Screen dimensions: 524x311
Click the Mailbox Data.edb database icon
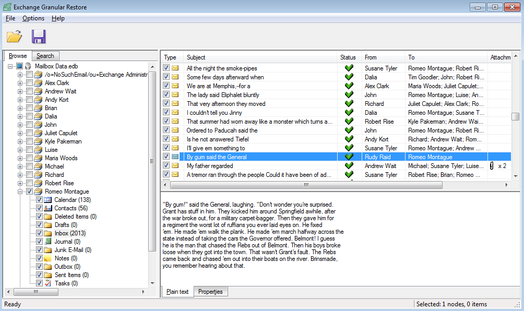pos(28,66)
